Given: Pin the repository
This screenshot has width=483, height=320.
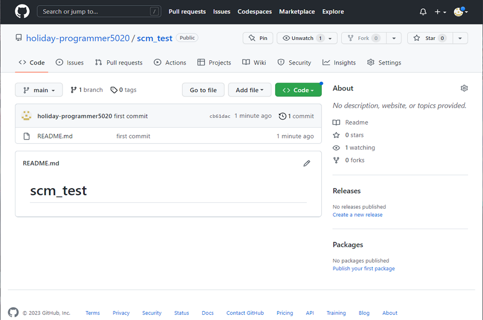Looking at the screenshot, I should point(258,38).
